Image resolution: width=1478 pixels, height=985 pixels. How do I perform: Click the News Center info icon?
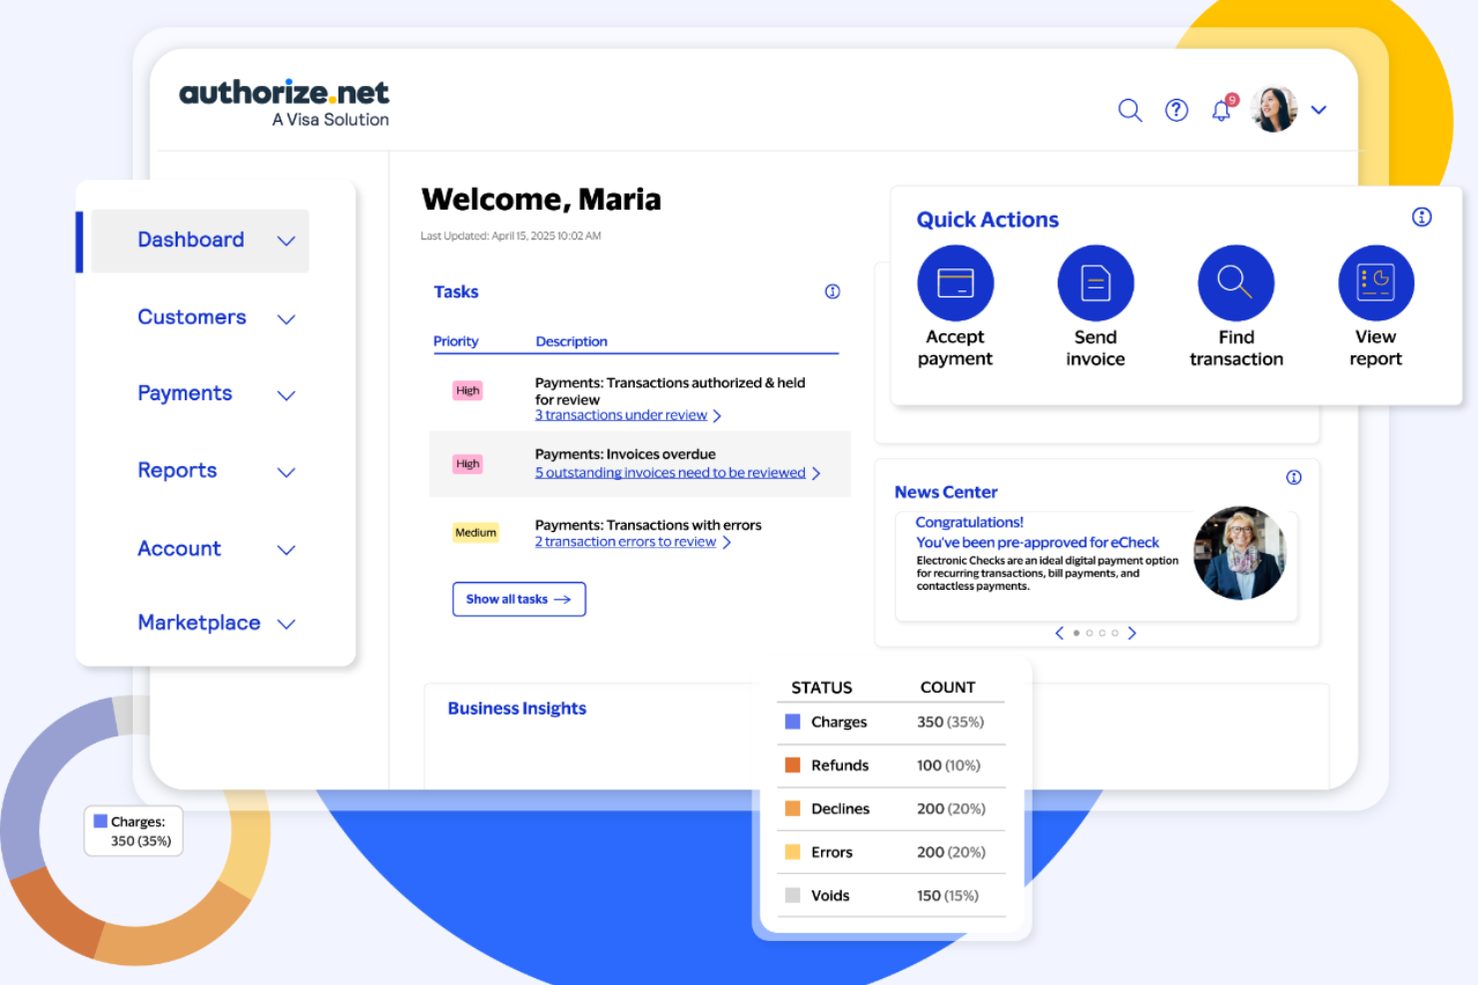pyautogui.click(x=1294, y=477)
